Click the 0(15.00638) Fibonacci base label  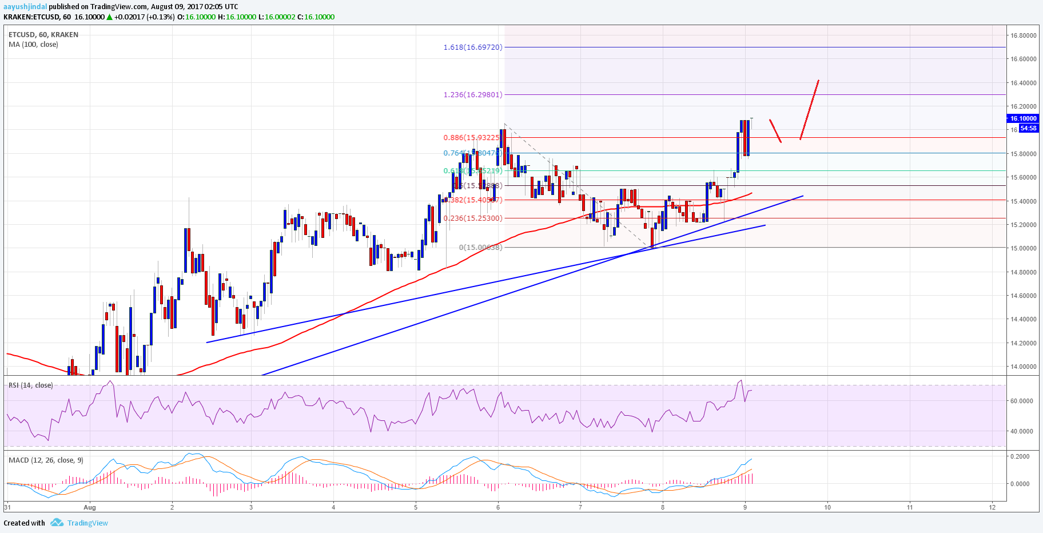tap(481, 248)
